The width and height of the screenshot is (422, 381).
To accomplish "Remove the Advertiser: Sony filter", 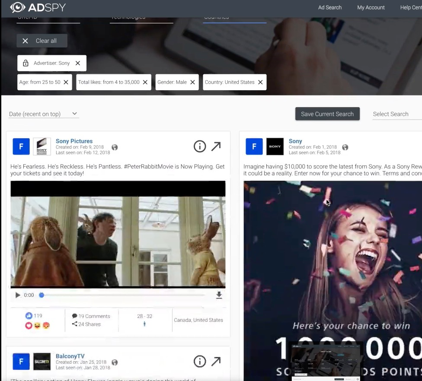I will (x=78, y=63).
